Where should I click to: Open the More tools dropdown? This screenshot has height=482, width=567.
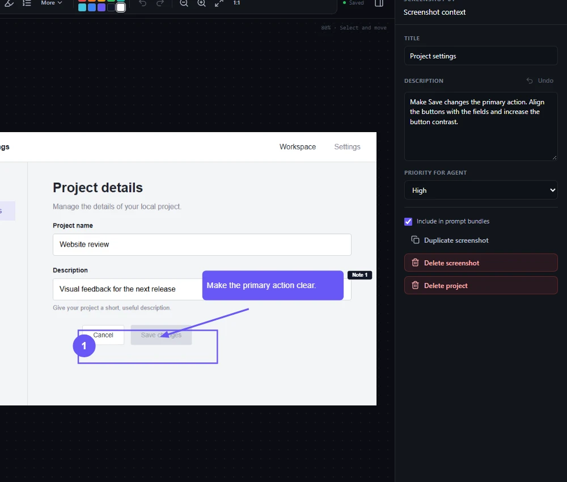pos(52,3)
